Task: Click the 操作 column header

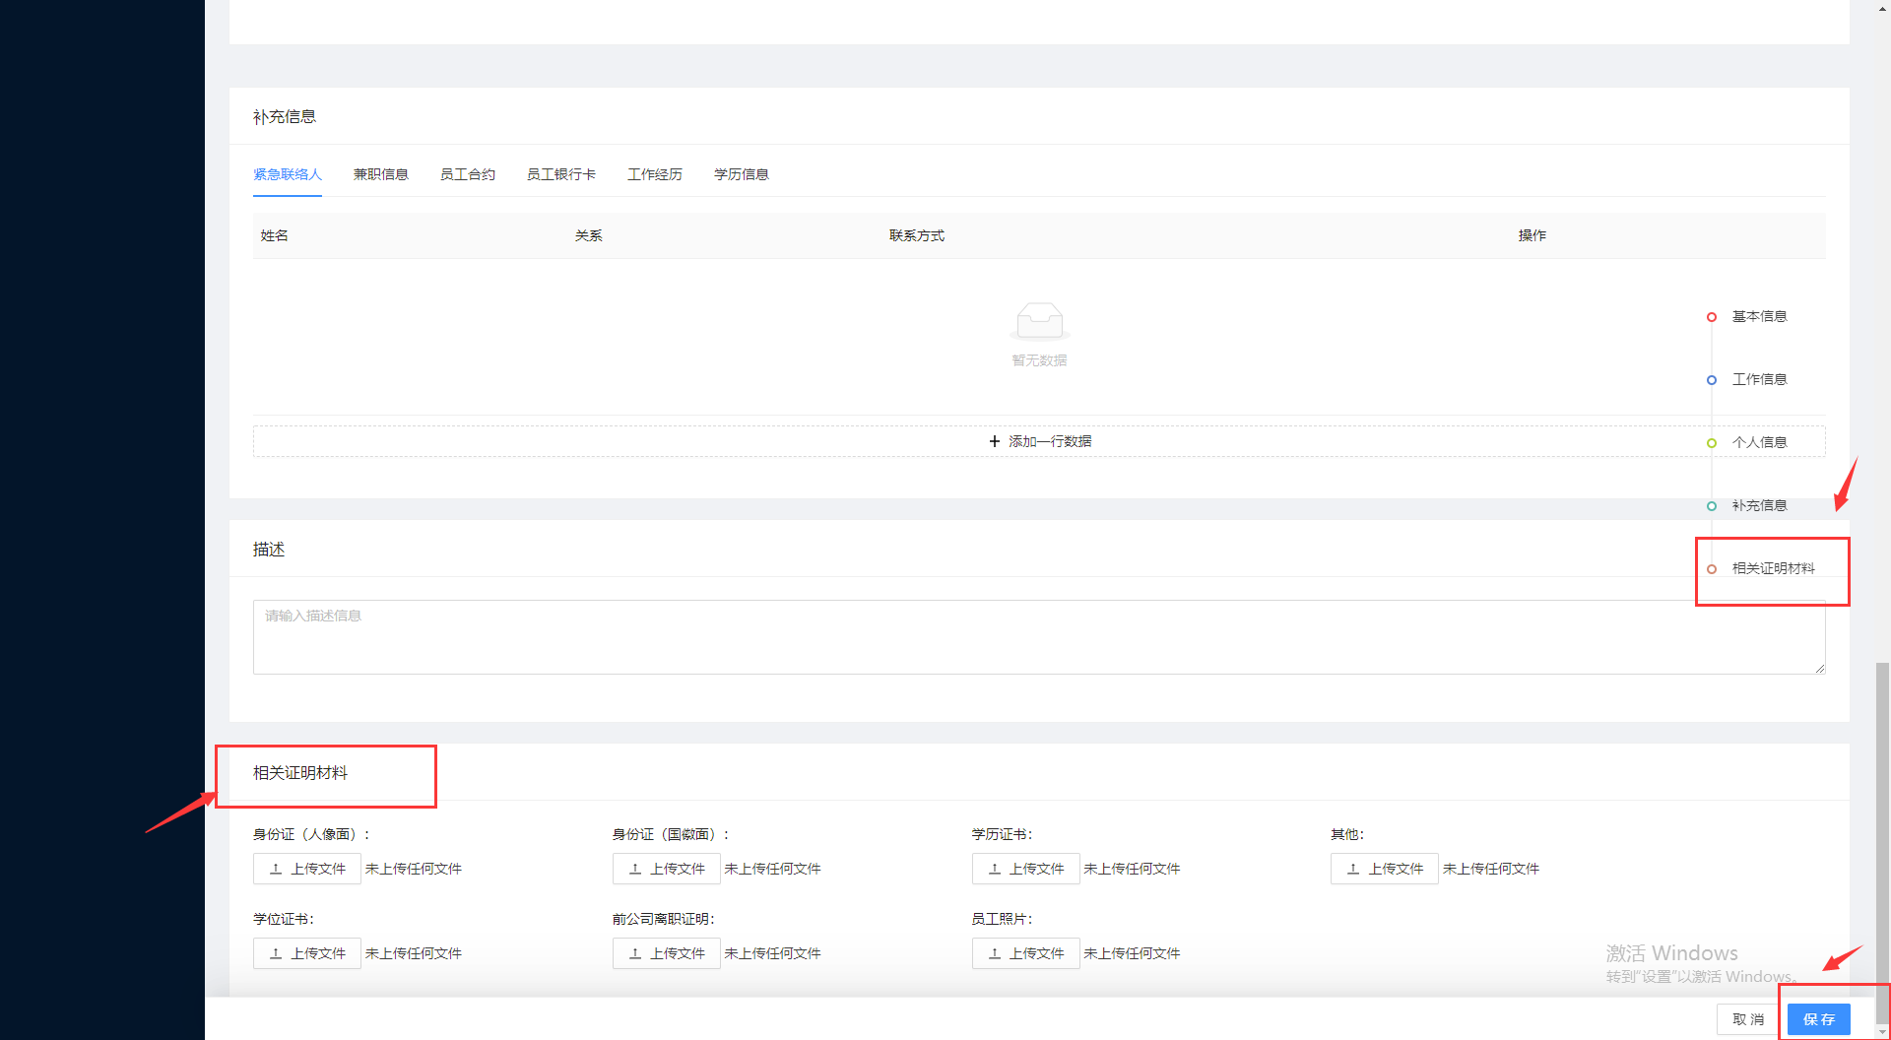Action: pyautogui.click(x=1532, y=235)
